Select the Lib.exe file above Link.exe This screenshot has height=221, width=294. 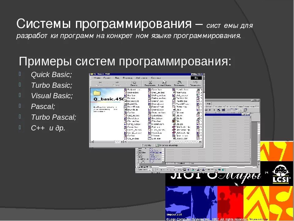[x=154, y=135]
